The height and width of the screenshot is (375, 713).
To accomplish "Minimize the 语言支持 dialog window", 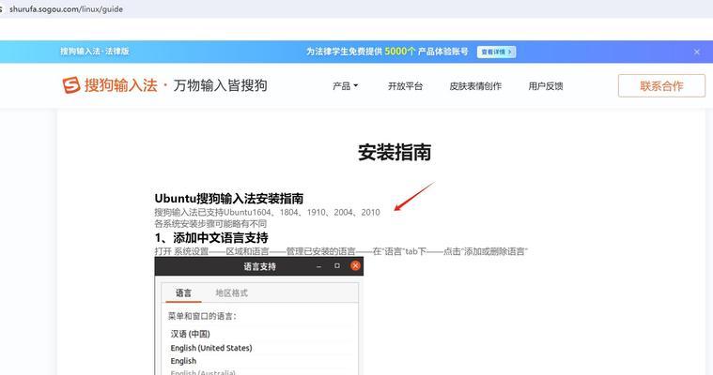I will coord(318,266).
